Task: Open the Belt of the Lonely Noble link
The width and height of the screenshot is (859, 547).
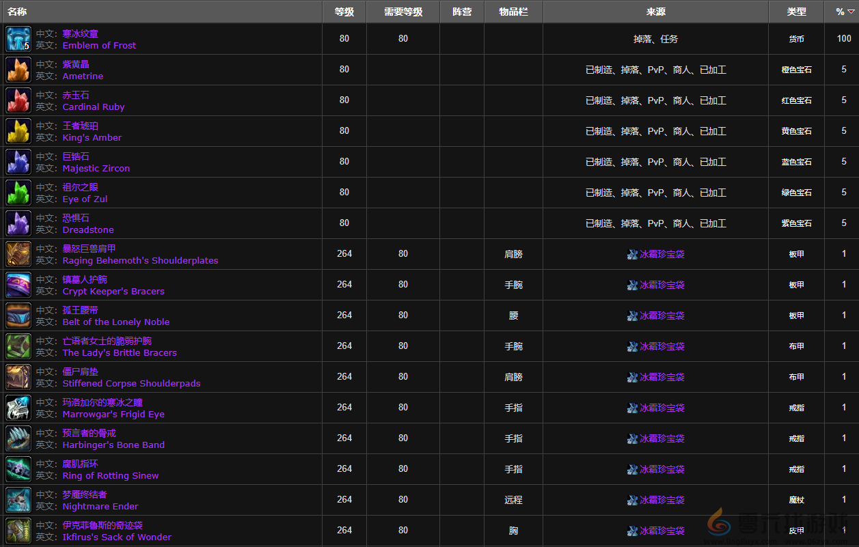Action: 115,322
